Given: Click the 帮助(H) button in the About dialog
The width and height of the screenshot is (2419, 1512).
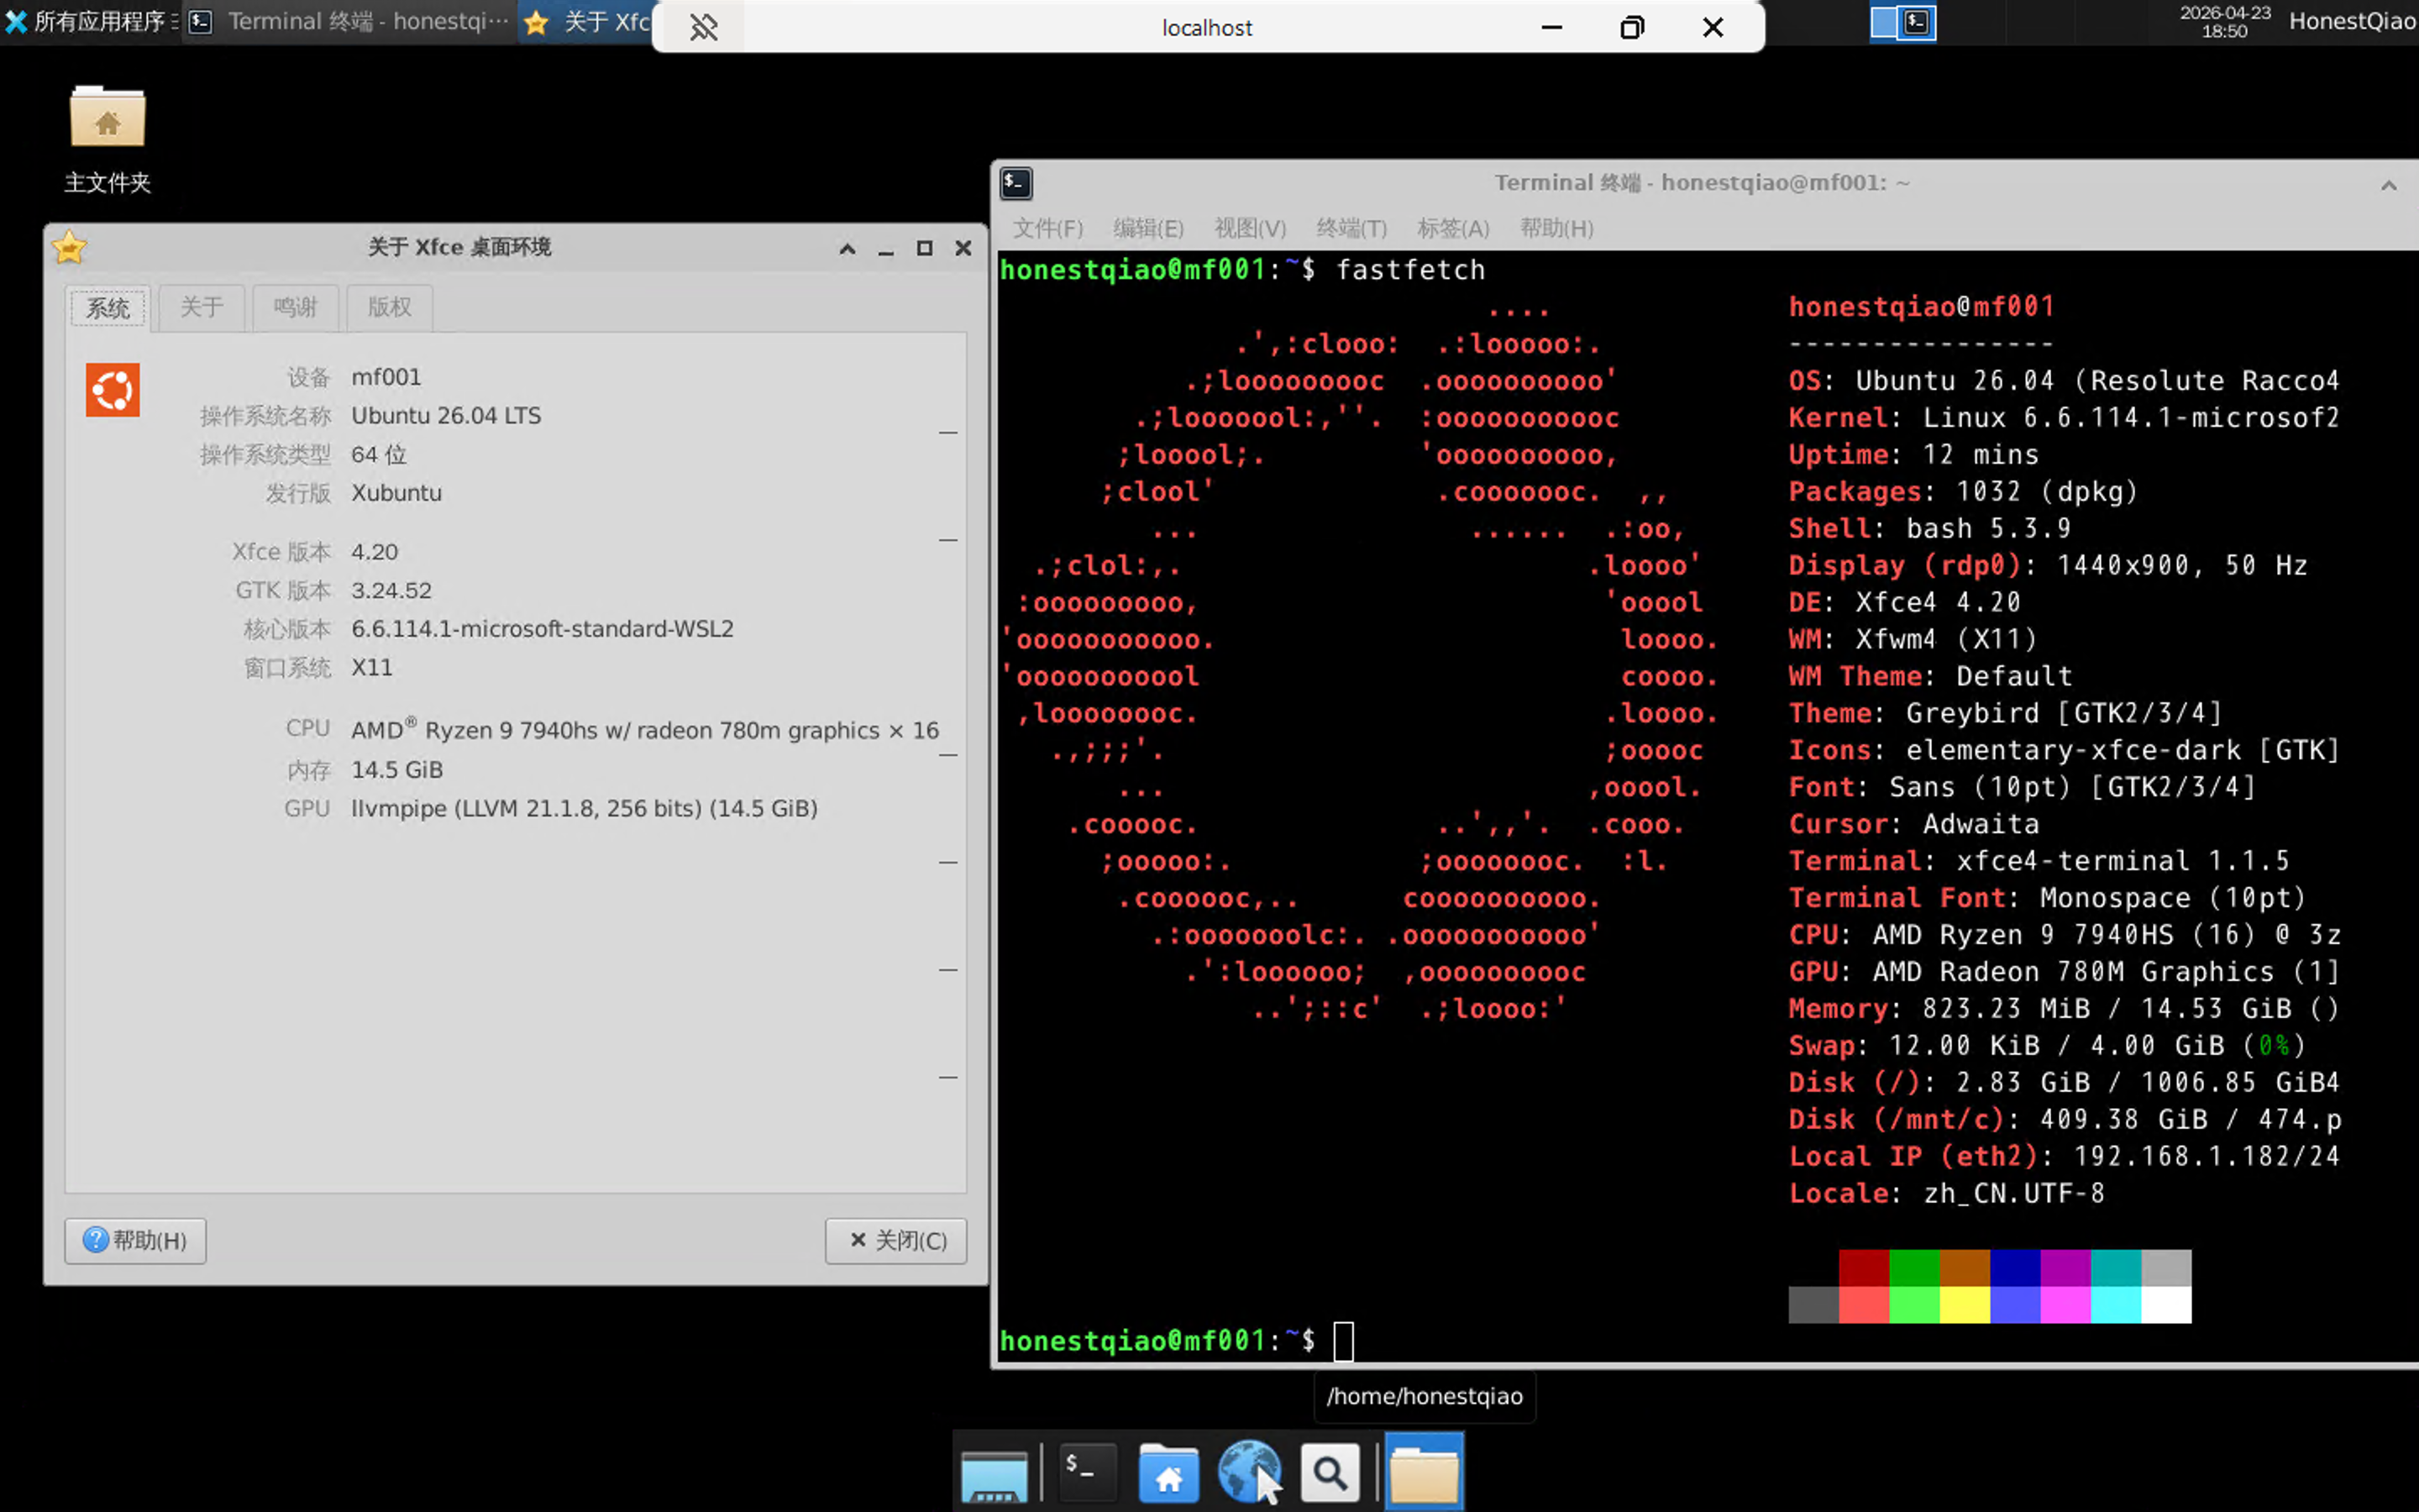Looking at the screenshot, I should (x=135, y=1240).
